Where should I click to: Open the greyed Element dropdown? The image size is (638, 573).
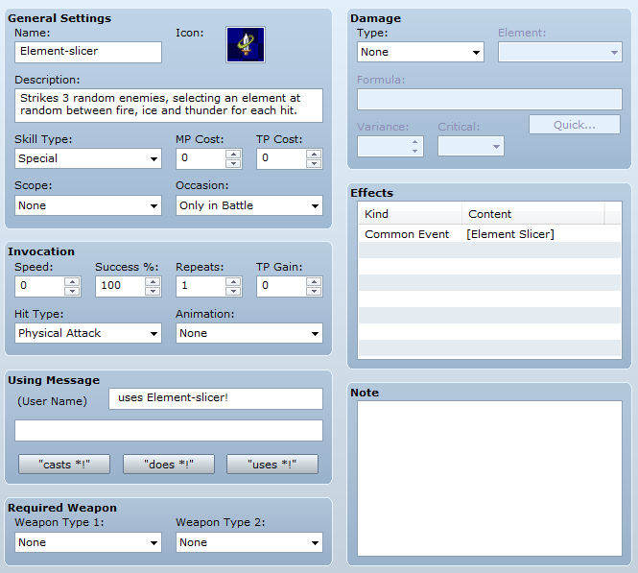[x=560, y=52]
